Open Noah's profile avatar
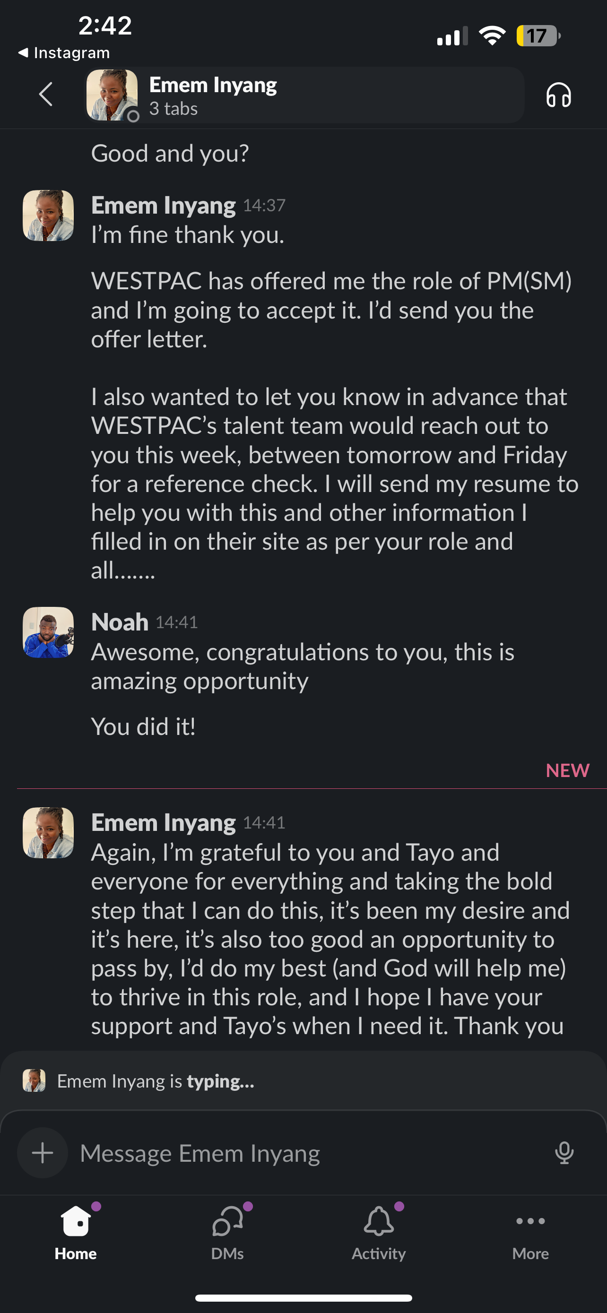Image resolution: width=607 pixels, height=1313 pixels. point(47,632)
